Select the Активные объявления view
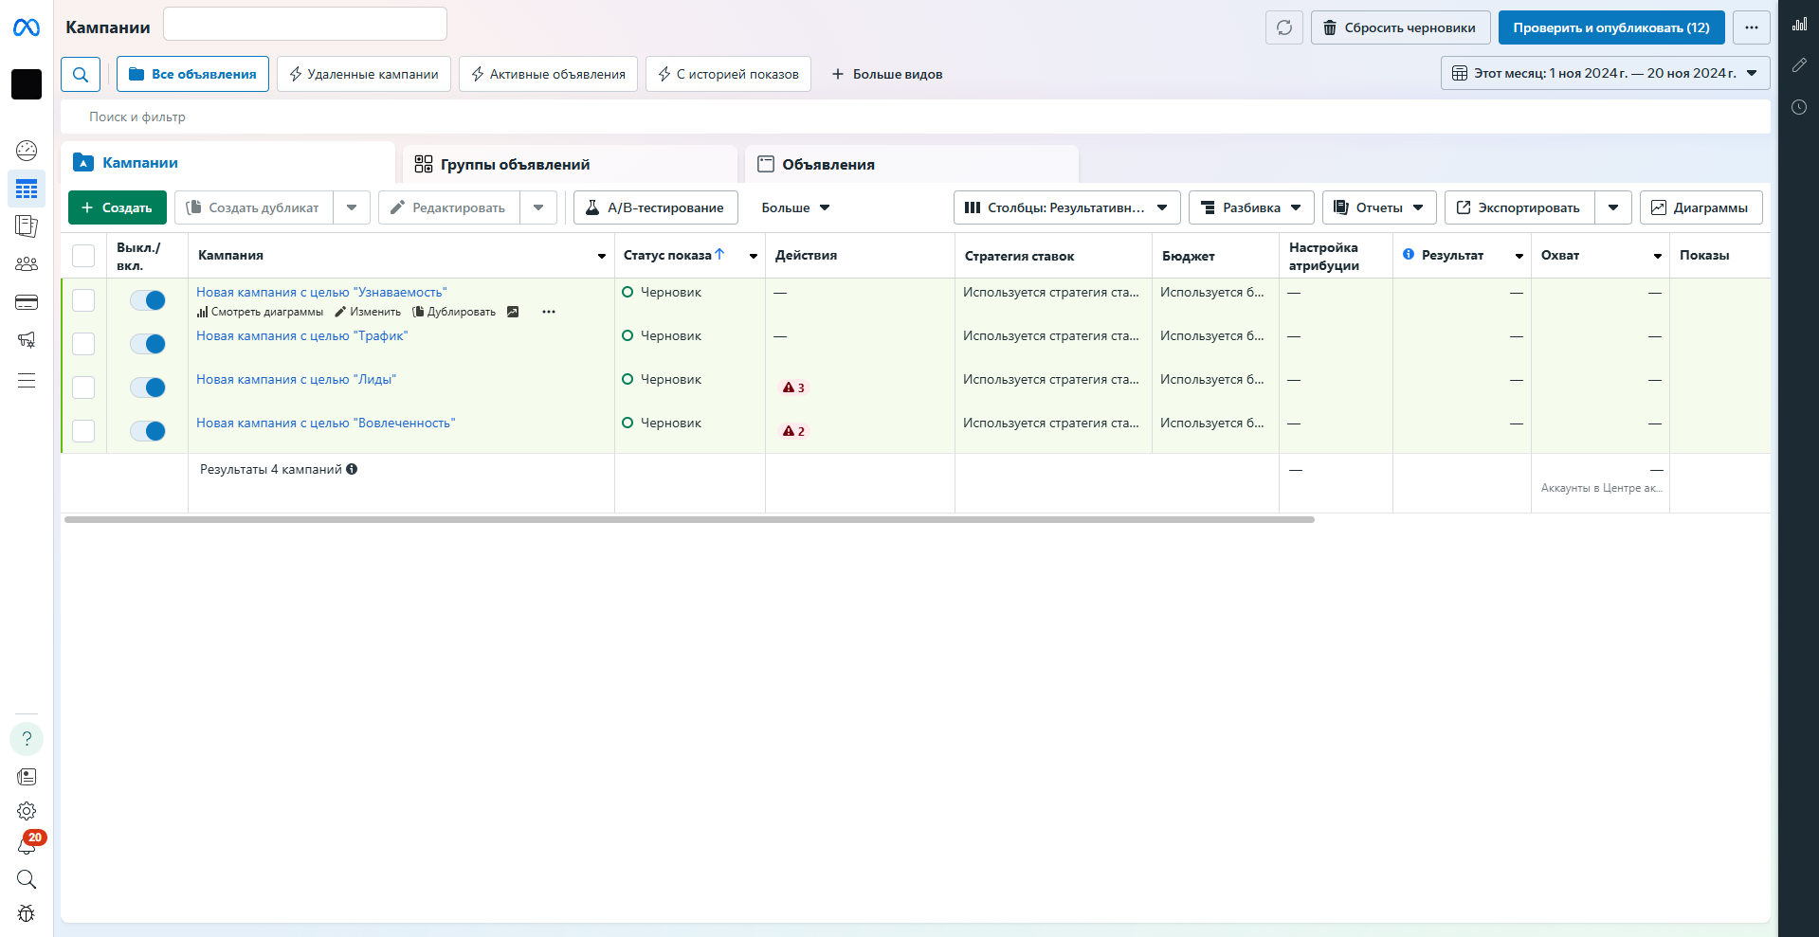 pyautogui.click(x=548, y=74)
